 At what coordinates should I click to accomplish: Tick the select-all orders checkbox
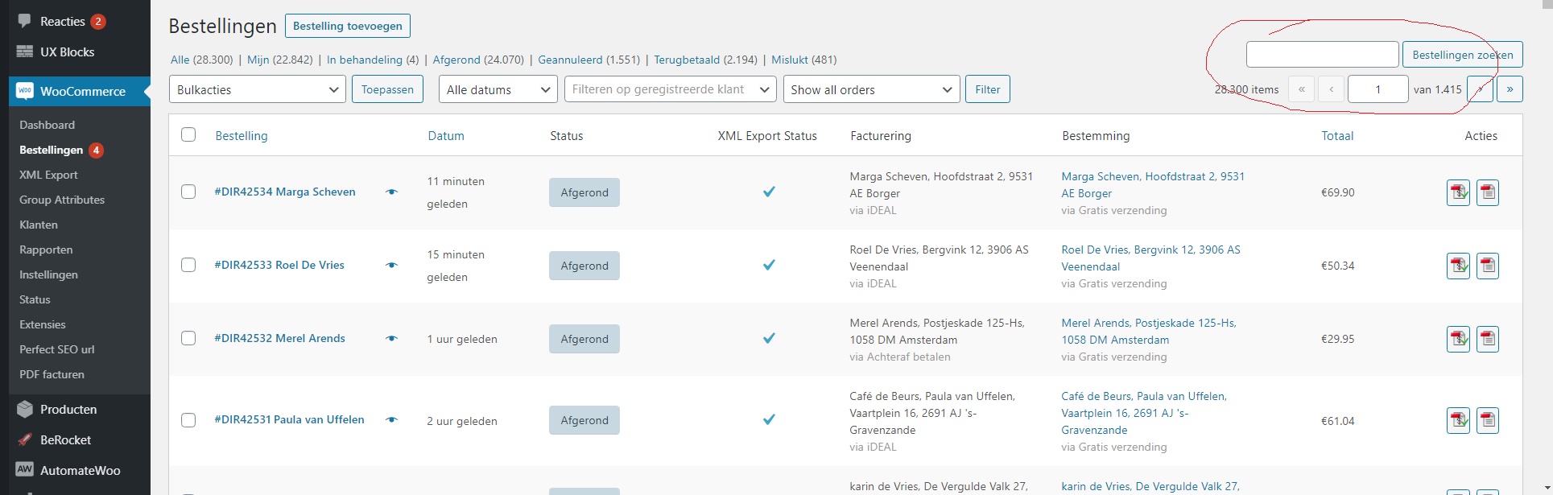[x=188, y=135]
